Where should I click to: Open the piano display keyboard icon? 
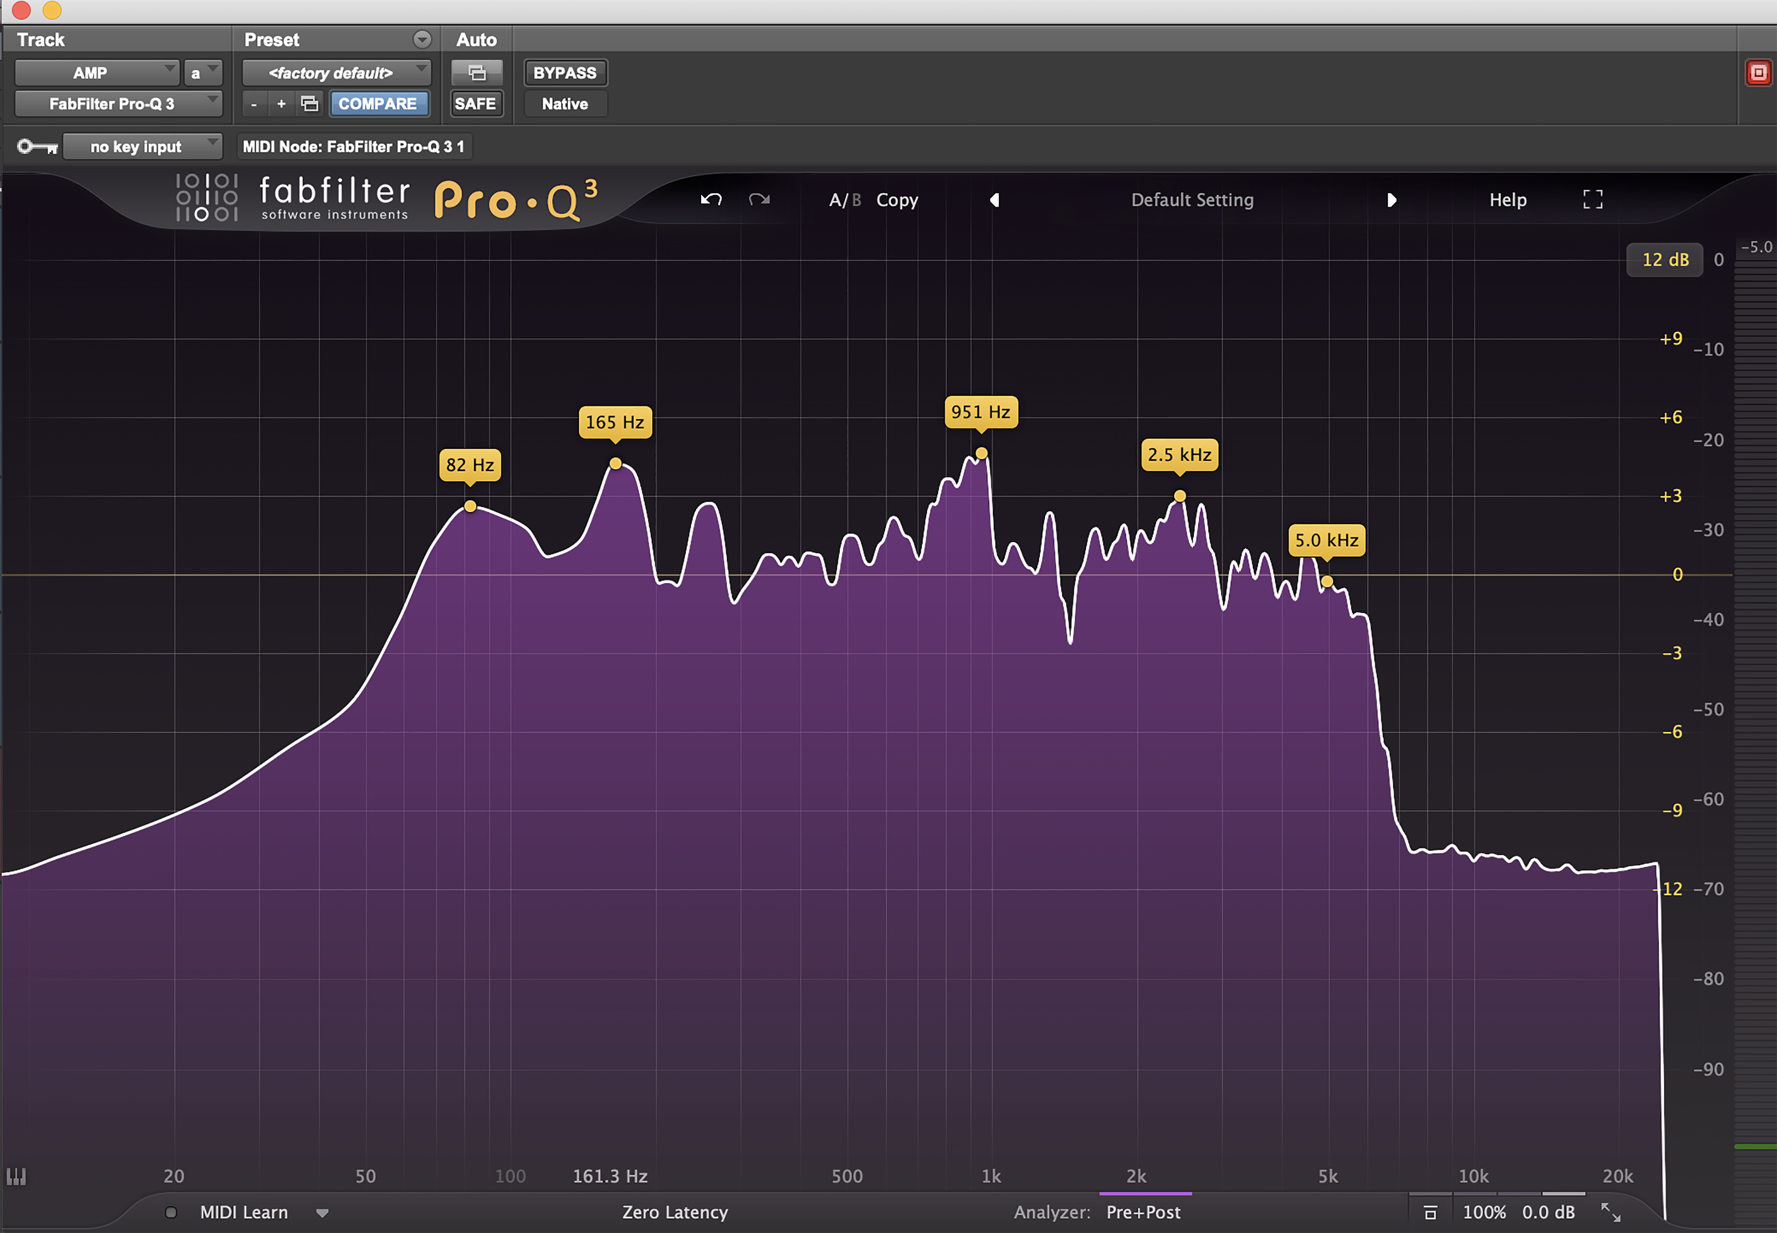(x=16, y=1176)
